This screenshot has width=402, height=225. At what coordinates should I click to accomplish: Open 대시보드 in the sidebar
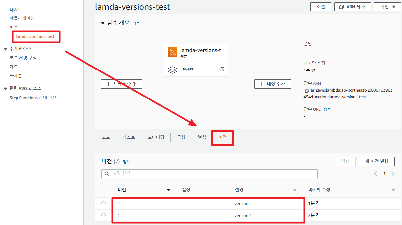pyautogui.click(x=18, y=10)
